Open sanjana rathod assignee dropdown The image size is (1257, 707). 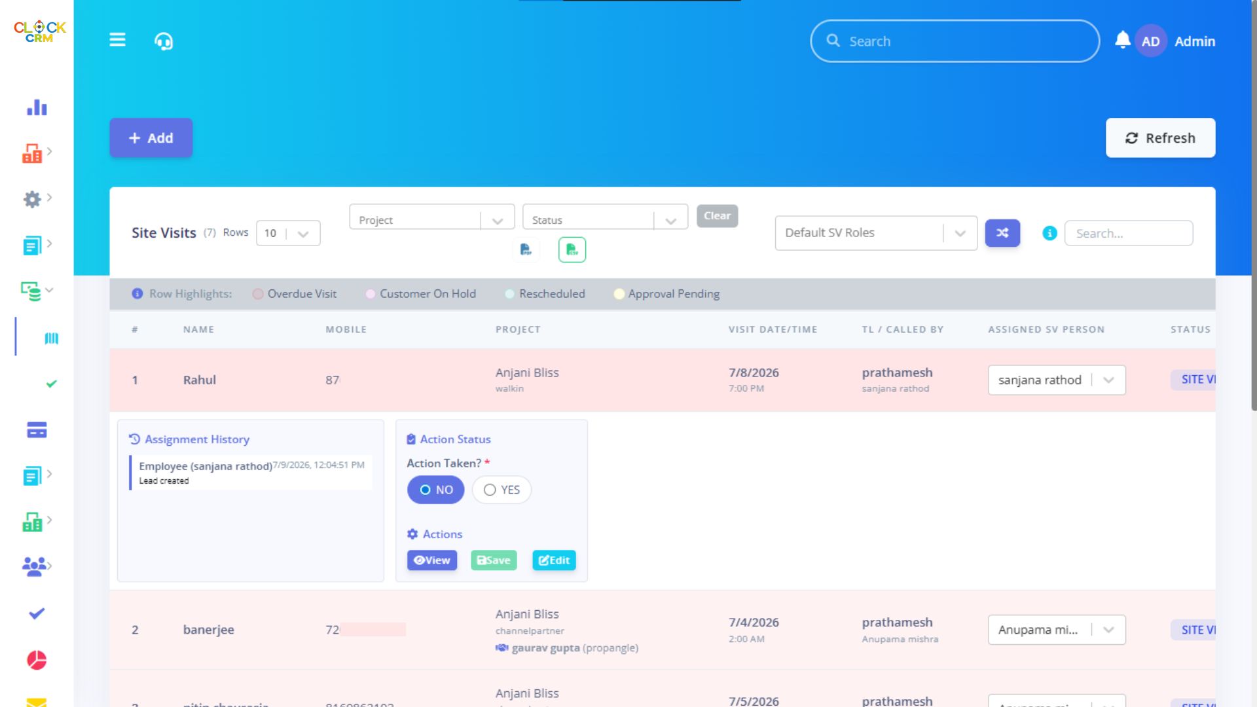pos(1057,380)
